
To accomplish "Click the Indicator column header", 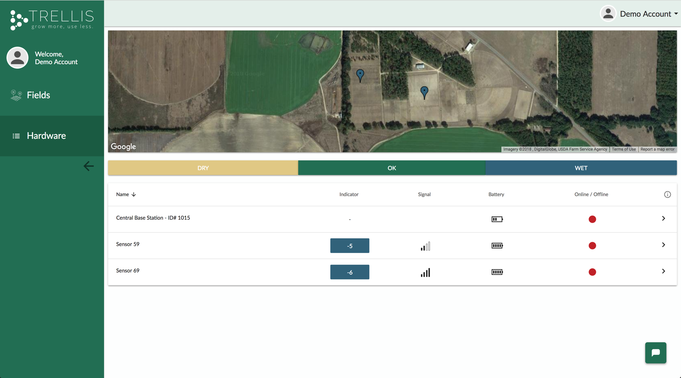I will 349,195.
